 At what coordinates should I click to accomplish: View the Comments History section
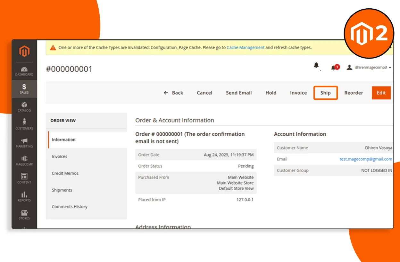[70, 206]
